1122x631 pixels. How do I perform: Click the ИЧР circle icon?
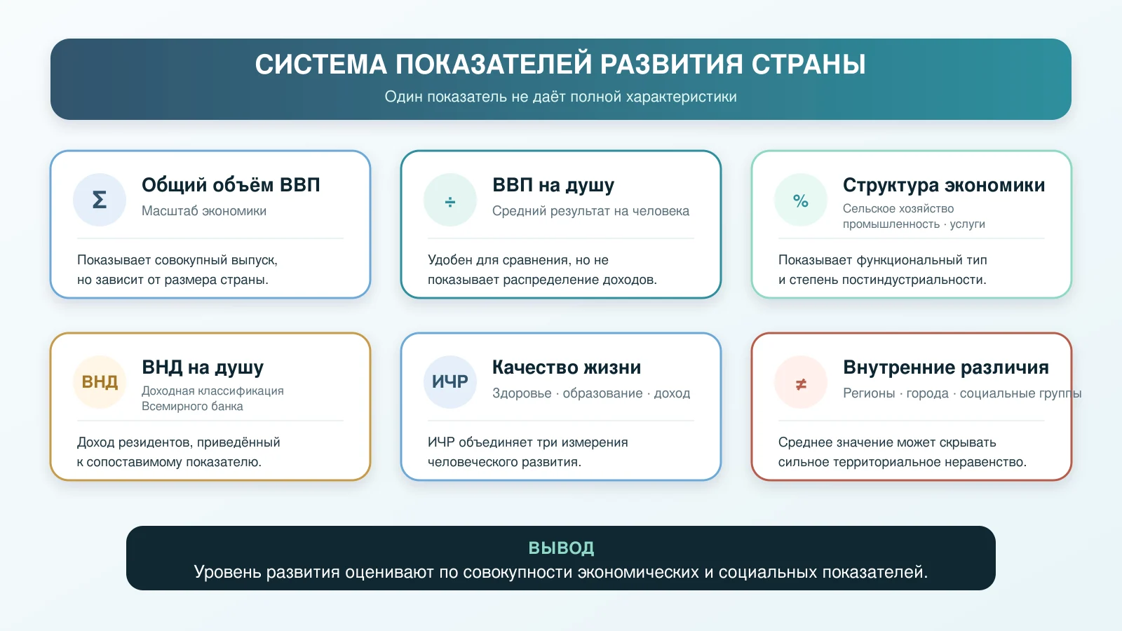point(450,382)
